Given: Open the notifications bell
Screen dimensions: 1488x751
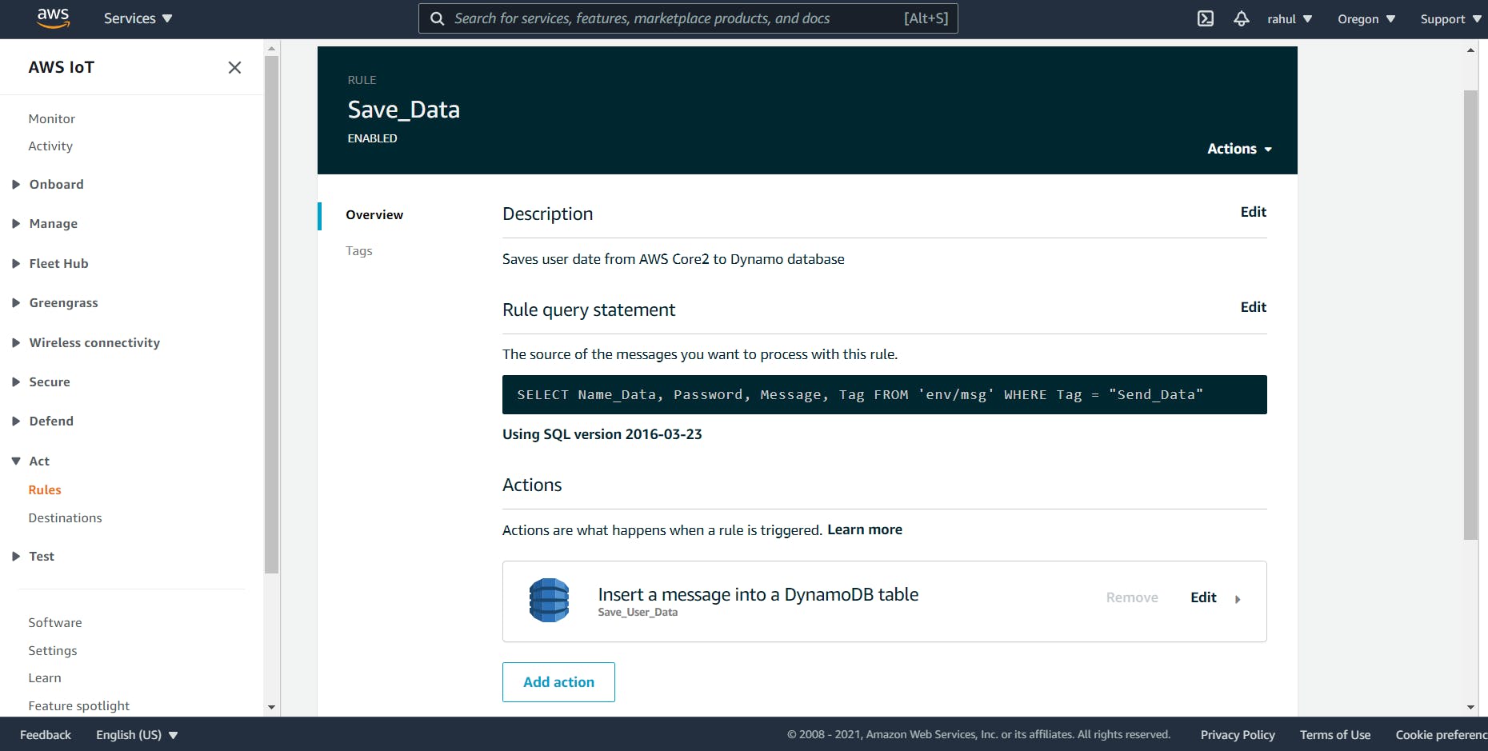Looking at the screenshot, I should click(x=1241, y=18).
